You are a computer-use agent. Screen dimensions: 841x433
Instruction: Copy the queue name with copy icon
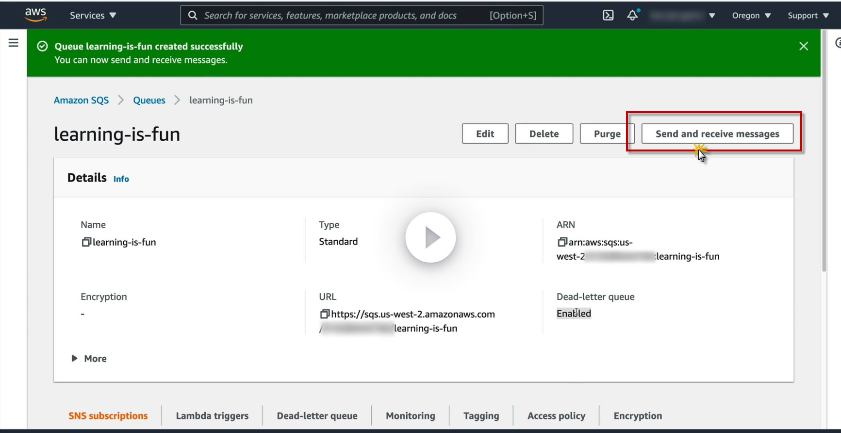coord(86,242)
